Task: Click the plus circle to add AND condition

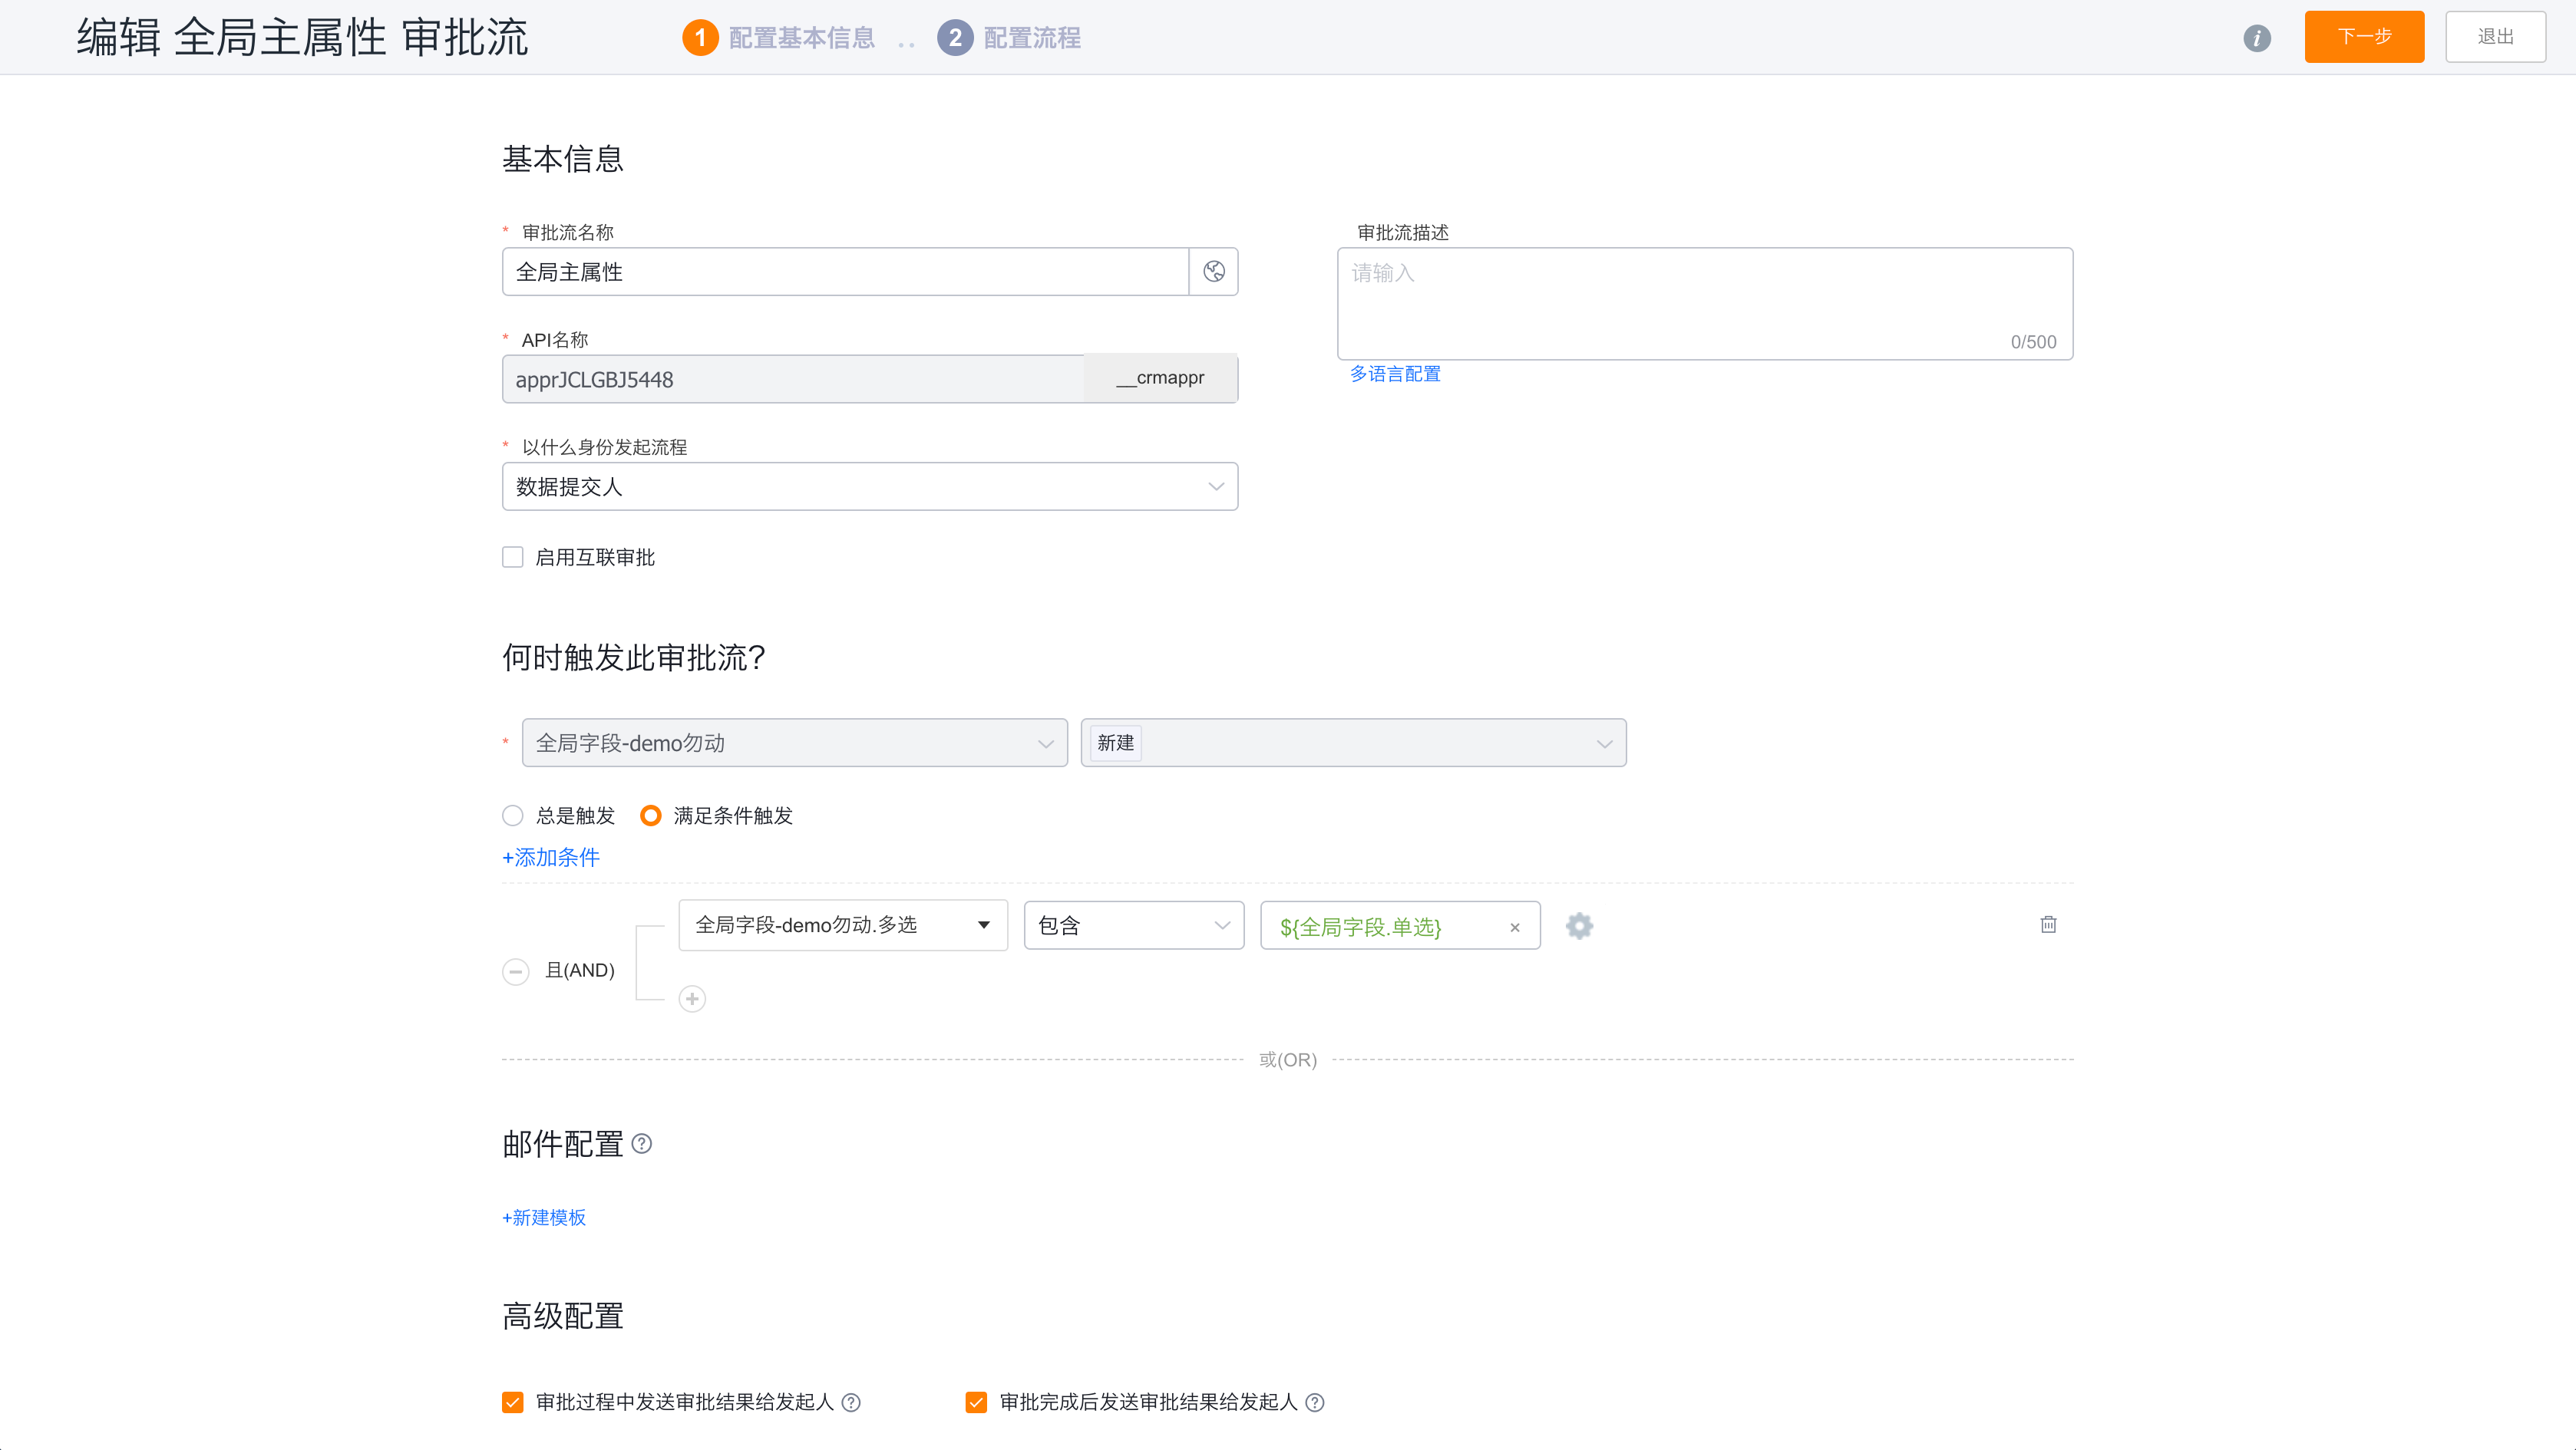Action: pos(692,998)
